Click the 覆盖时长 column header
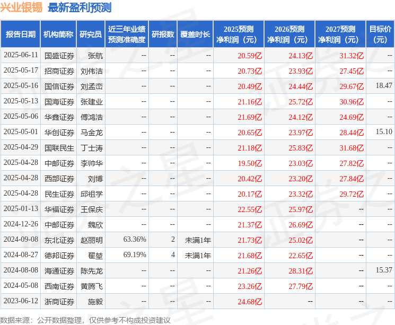The image size is (395, 325). coord(195,34)
